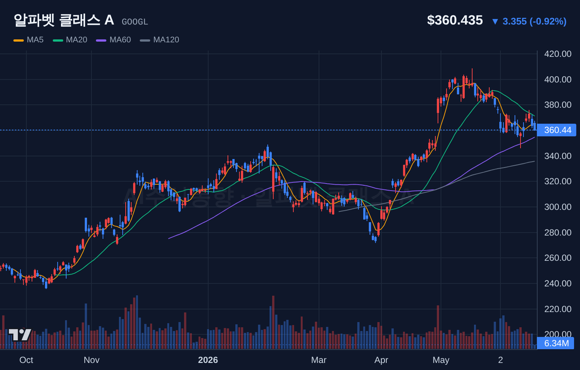Select the purple MA60 legend color line
The width and height of the screenshot is (580, 370).
click(x=101, y=40)
